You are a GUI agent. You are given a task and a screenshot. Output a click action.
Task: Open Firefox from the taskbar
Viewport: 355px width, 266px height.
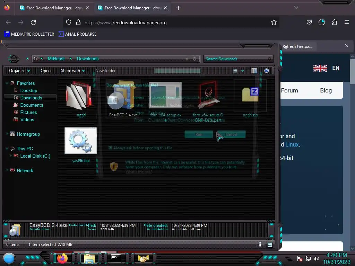point(62,258)
